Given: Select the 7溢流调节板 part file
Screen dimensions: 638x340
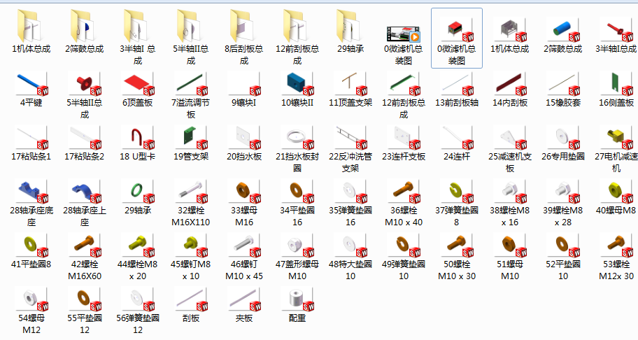Looking at the screenshot, I should click(x=191, y=95).
